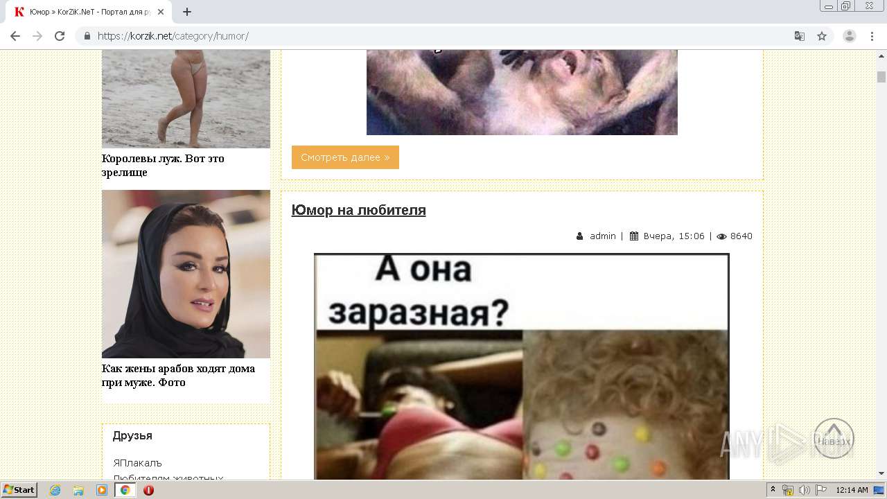Open media player taskbar icon
The image size is (887, 499).
(x=102, y=490)
